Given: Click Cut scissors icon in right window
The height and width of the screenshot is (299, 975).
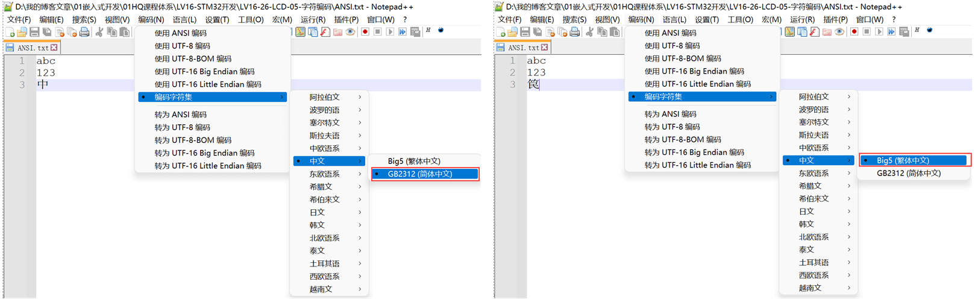Looking at the screenshot, I should [589, 32].
